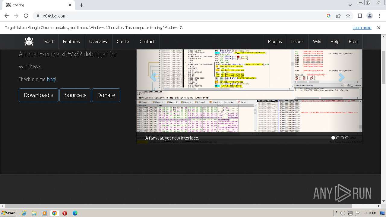Screen dimensions: 386x217
Task: Open the Chrome side panel
Action: (x=360, y=16)
